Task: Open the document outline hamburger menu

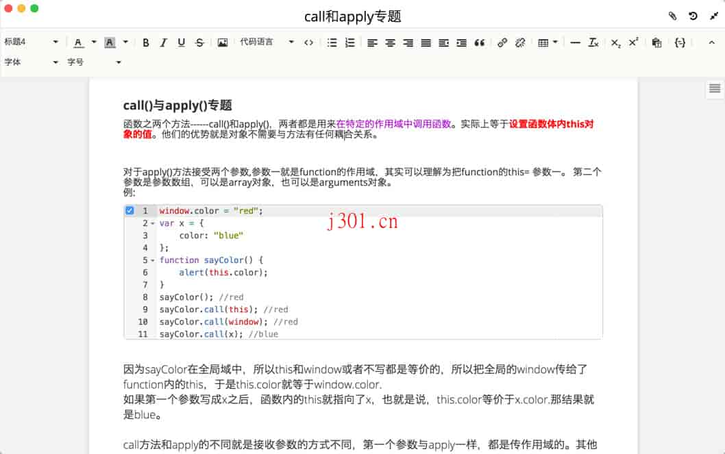Action: [713, 88]
